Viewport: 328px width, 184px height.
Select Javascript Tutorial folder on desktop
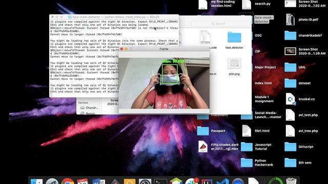pyautogui.click(x=247, y=147)
